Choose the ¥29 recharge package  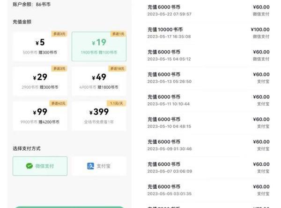40,81
